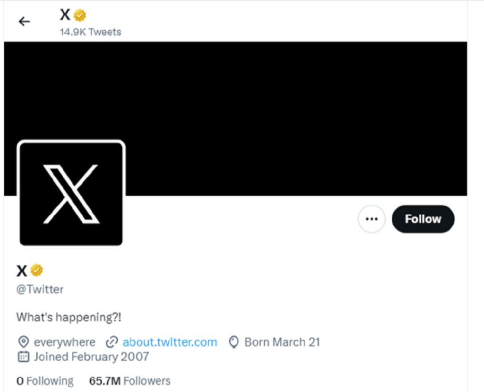Click the display name X below the avatar
Viewport: 484px width, 392px height.
[21, 270]
